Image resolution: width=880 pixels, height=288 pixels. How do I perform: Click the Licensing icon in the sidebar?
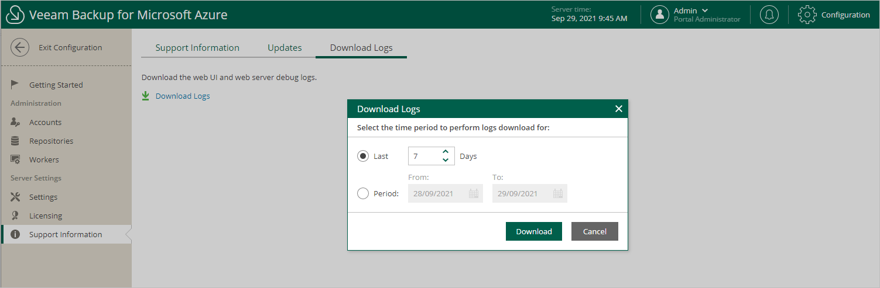tap(15, 216)
